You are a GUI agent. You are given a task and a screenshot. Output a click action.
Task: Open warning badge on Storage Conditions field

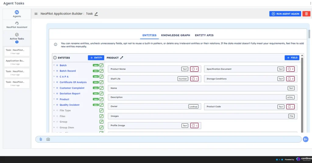pyautogui.click(x=290, y=79)
